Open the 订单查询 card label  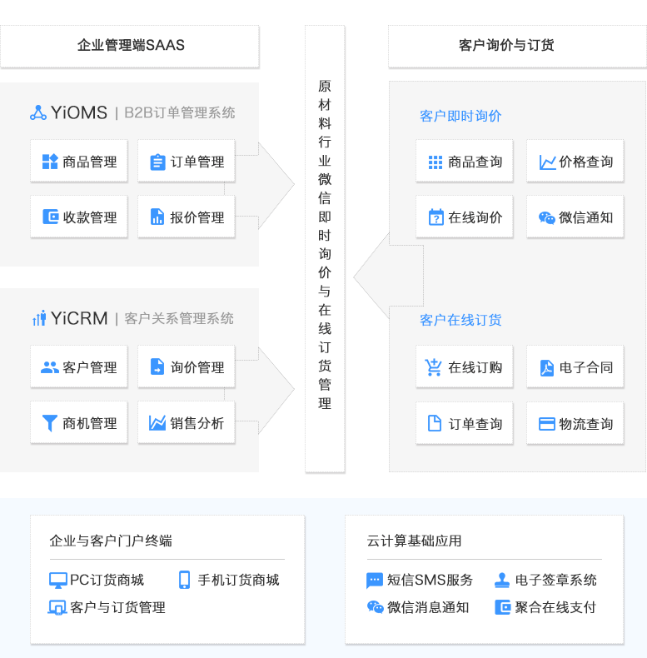(x=475, y=424)
